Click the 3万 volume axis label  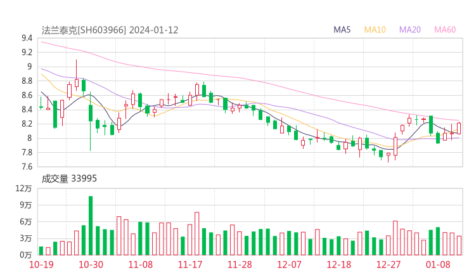[x=26, y=238]
